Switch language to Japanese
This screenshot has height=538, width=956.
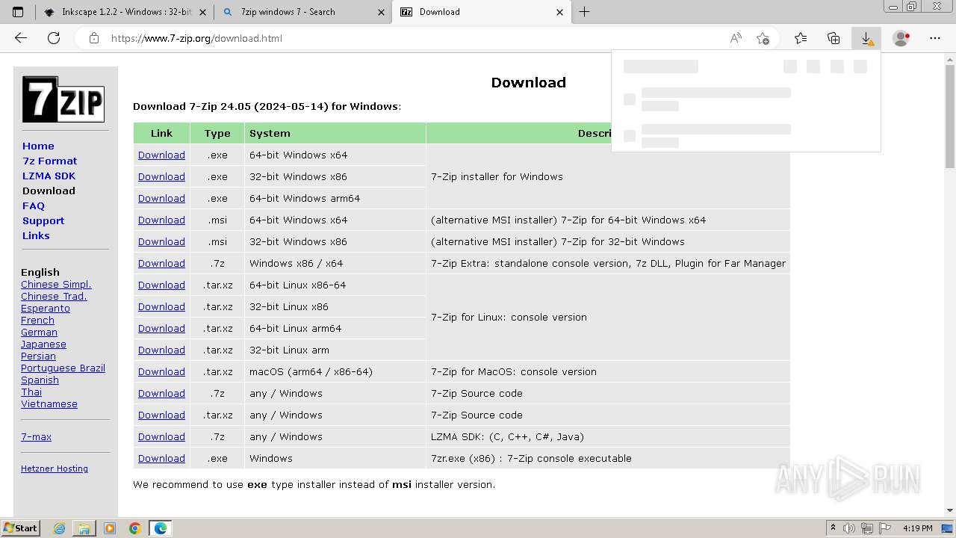[x=43, y=344]
